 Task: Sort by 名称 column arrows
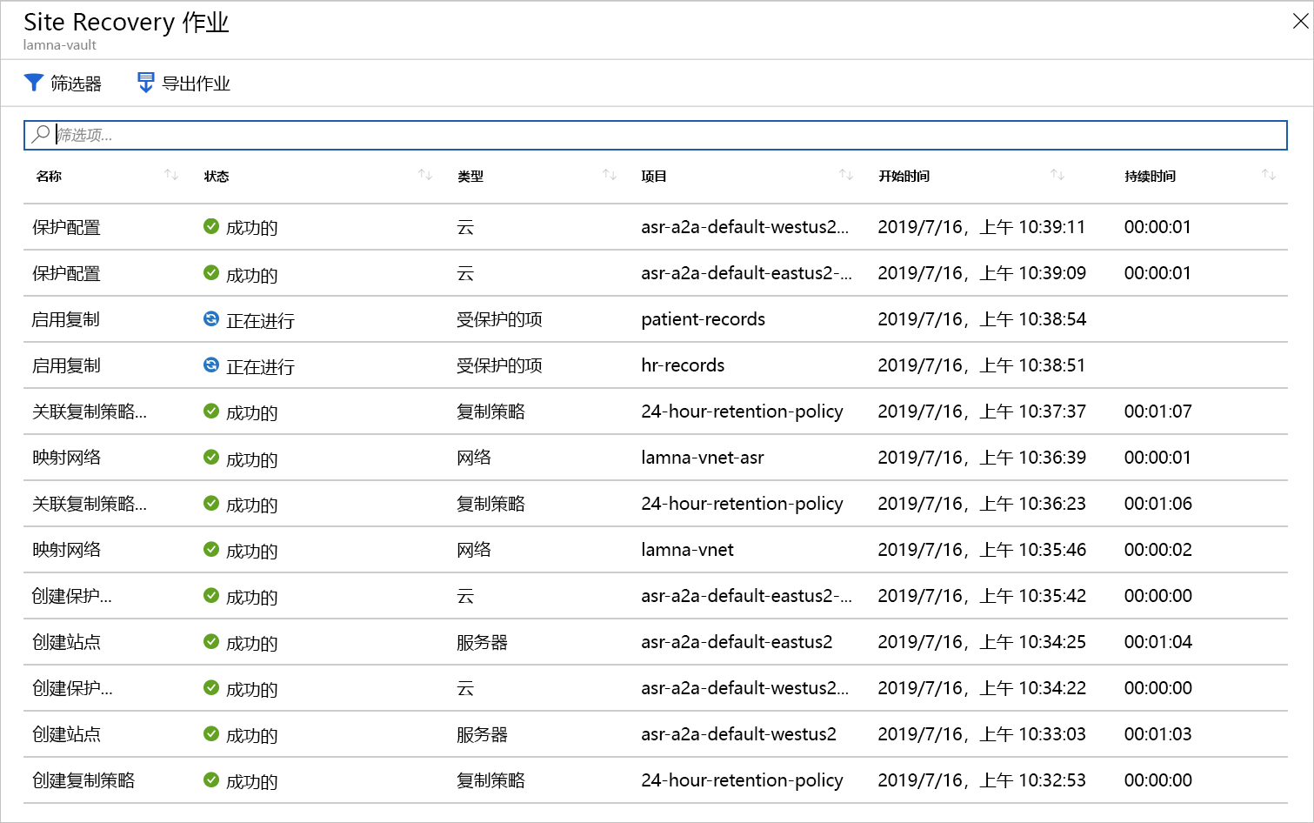pyautogui.click(x=171, y=175)
